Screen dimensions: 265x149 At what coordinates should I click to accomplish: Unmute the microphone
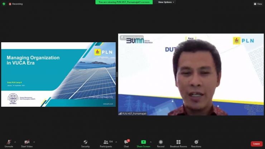(9, 144)
